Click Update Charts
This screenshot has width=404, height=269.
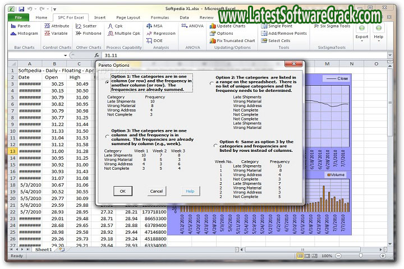coord(227,26)
